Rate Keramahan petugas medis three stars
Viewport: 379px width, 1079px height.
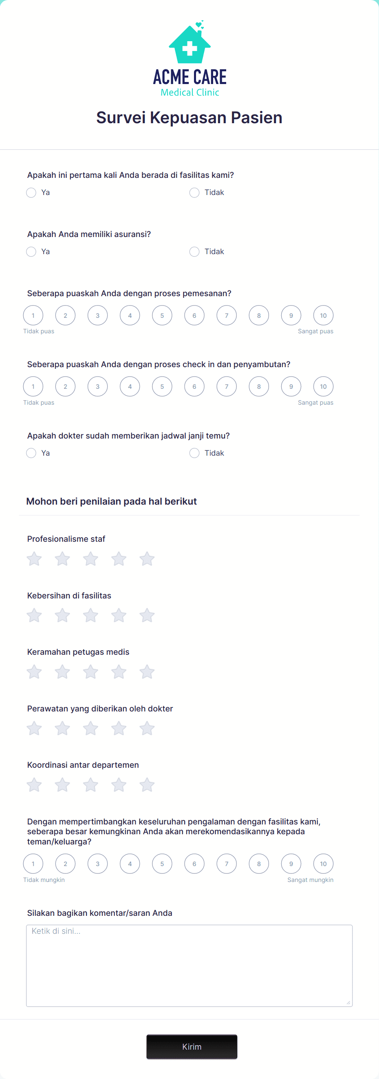(90, 672)
